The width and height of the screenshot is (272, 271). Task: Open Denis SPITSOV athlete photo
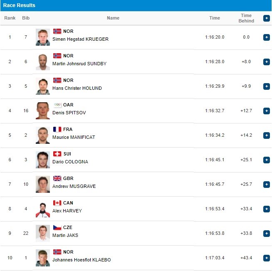pyautogui.click(x=43, y=111)
